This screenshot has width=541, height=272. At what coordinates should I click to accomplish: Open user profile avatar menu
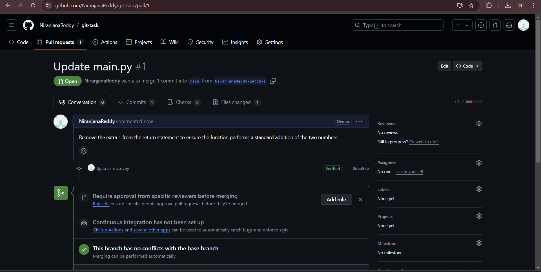(524, 25)
